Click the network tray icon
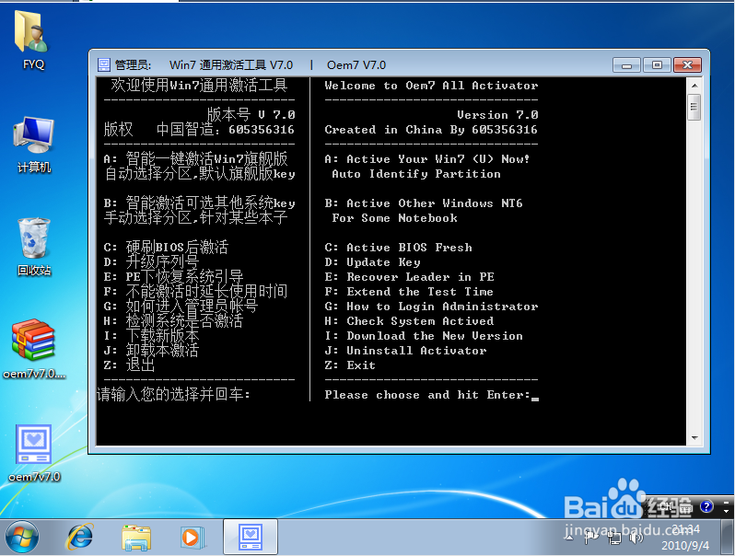The image size is (735, 556). click(614, 539)
